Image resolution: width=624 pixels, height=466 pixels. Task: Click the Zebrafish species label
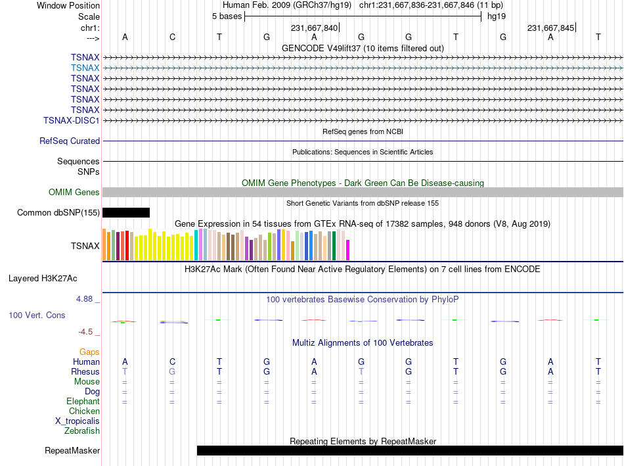[82, 431]
